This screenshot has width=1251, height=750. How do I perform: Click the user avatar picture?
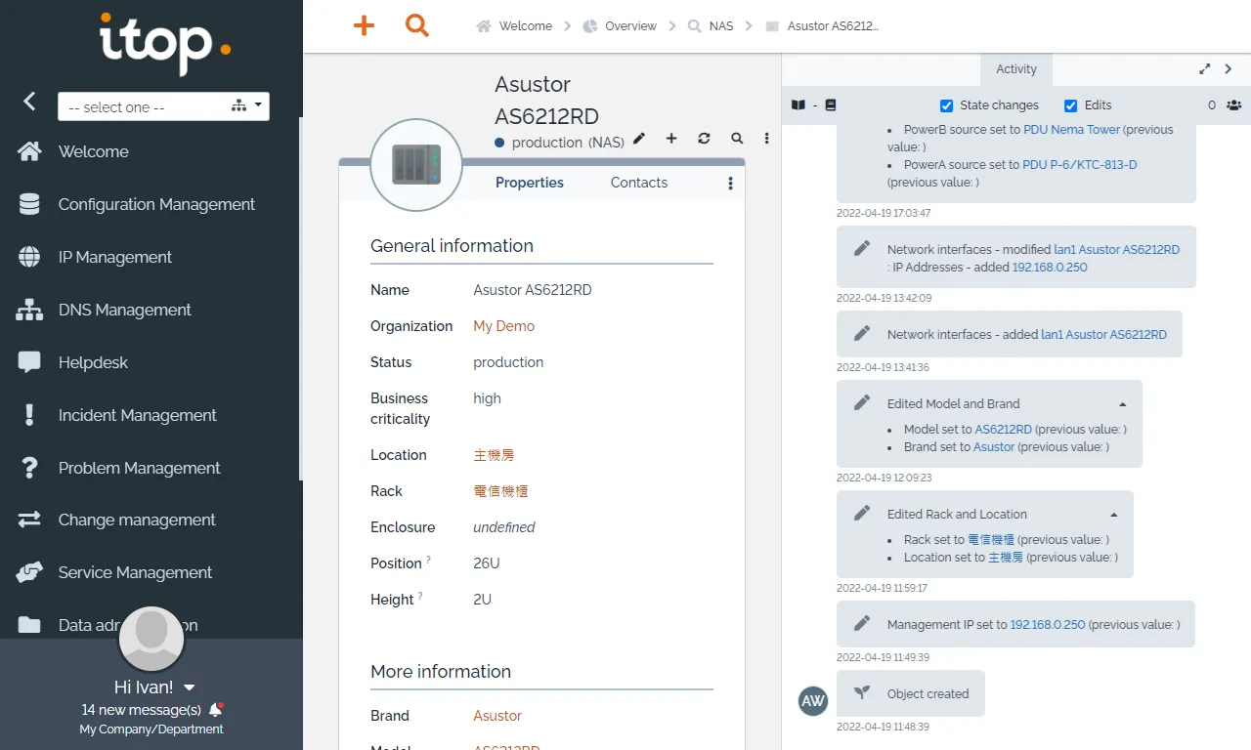coord(151,639)
